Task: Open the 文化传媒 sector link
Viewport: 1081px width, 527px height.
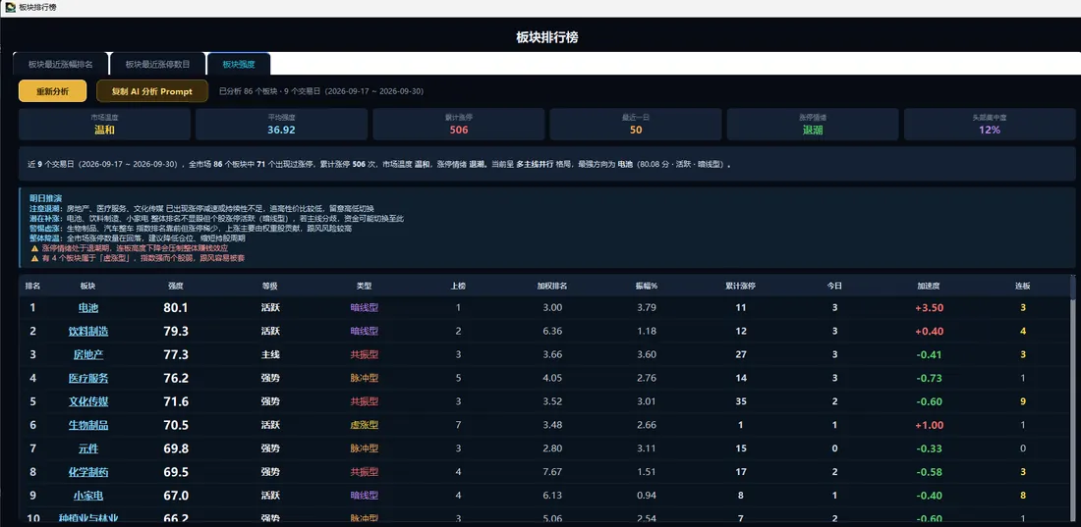Action: [x=88, y=401]
